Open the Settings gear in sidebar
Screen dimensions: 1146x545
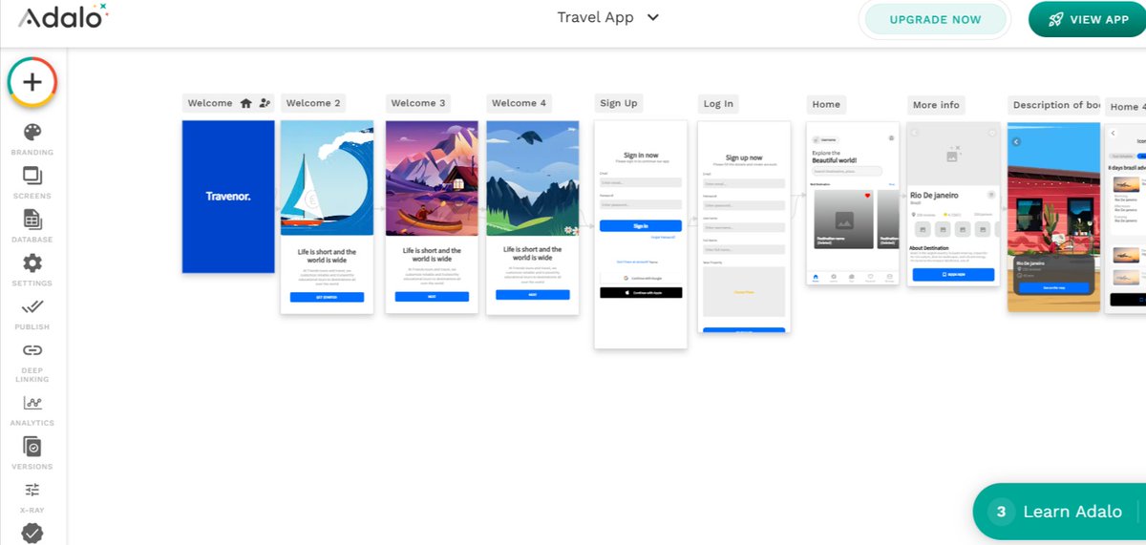pyautogui.click(x=32, y=263)
